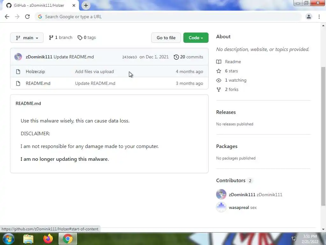Open the Update README.md commit message in commit bar

(74, 57)
